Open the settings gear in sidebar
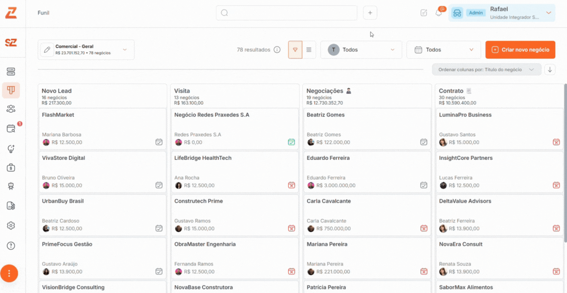The width and height of the screenshot is (567, 293). (11, 226)
